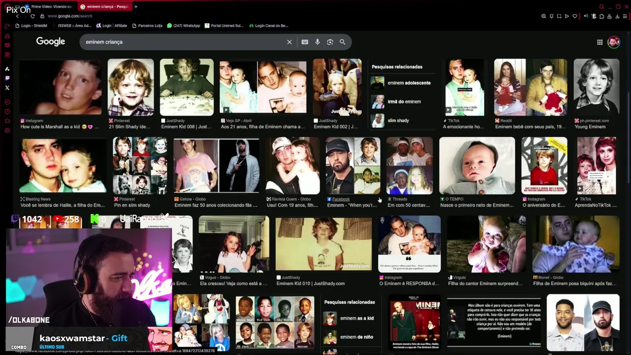Open sidebar settings gear icon
This screenshot has height=355, width=631.
(x=7, y=131)
